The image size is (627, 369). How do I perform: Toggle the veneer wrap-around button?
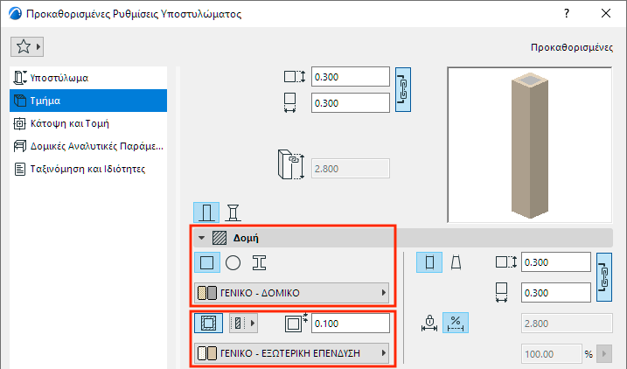(x=208, y=323)
